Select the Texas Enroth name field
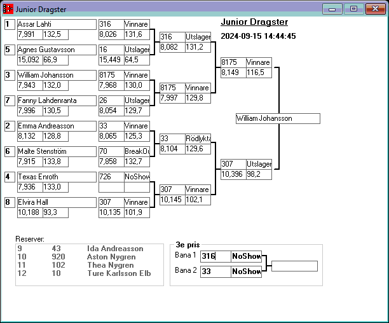Image resolution: width=389 pixels, height=323 pixels. click(x=57, y=177)
